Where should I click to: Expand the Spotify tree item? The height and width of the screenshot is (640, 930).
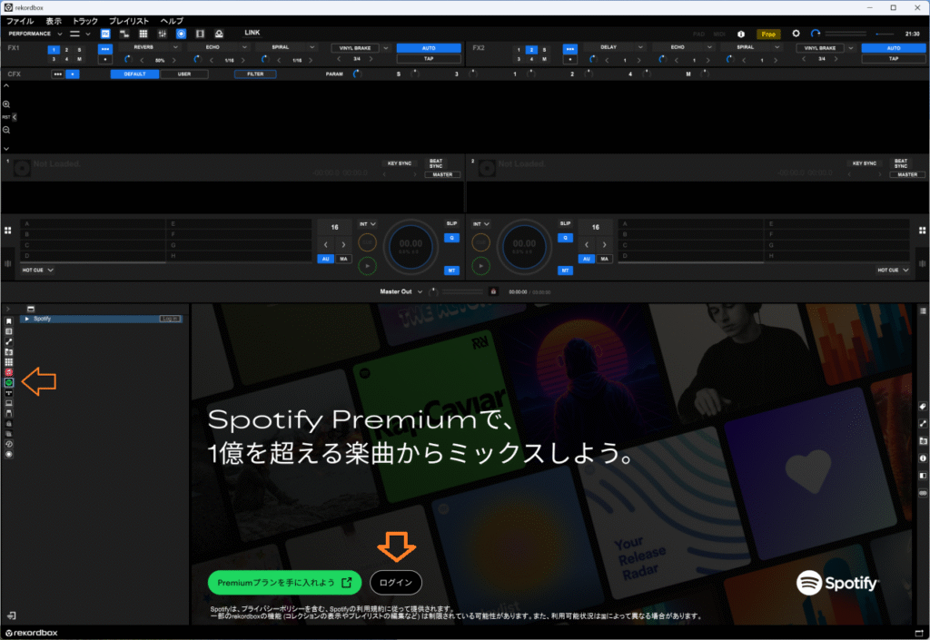pos(27,319)
